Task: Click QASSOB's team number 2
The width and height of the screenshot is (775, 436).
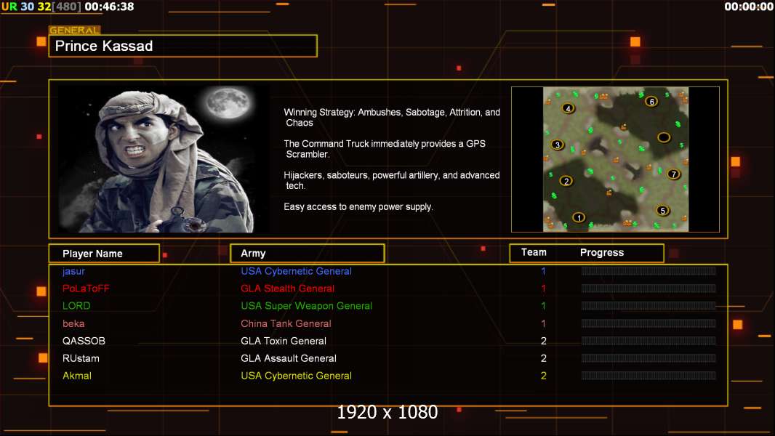Action: tap(544, 341)
